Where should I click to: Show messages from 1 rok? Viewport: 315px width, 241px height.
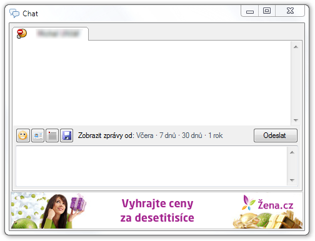click(x=216, y=135)
